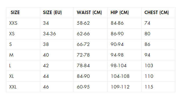Click the hip value 98-104
This screenshot has width=180, height=106.
(119, 66)
